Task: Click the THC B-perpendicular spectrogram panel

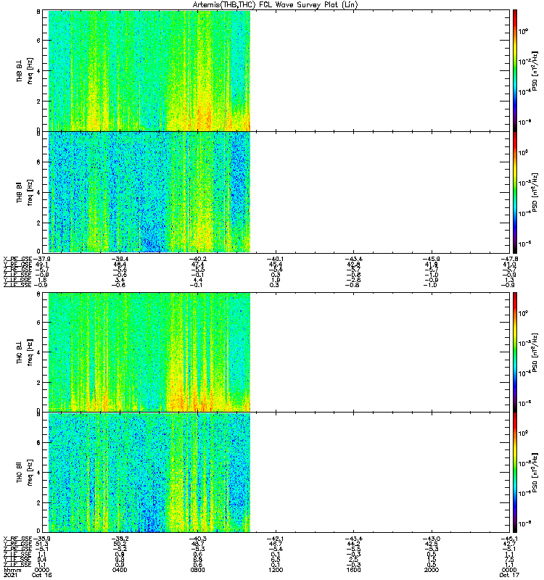Action: tap(276, 352)
